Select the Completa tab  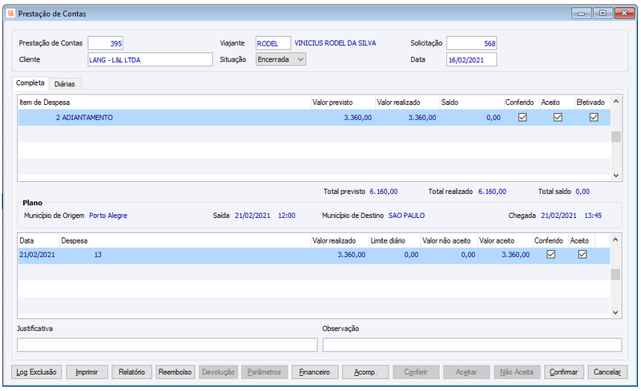click(x=30, y=83)
